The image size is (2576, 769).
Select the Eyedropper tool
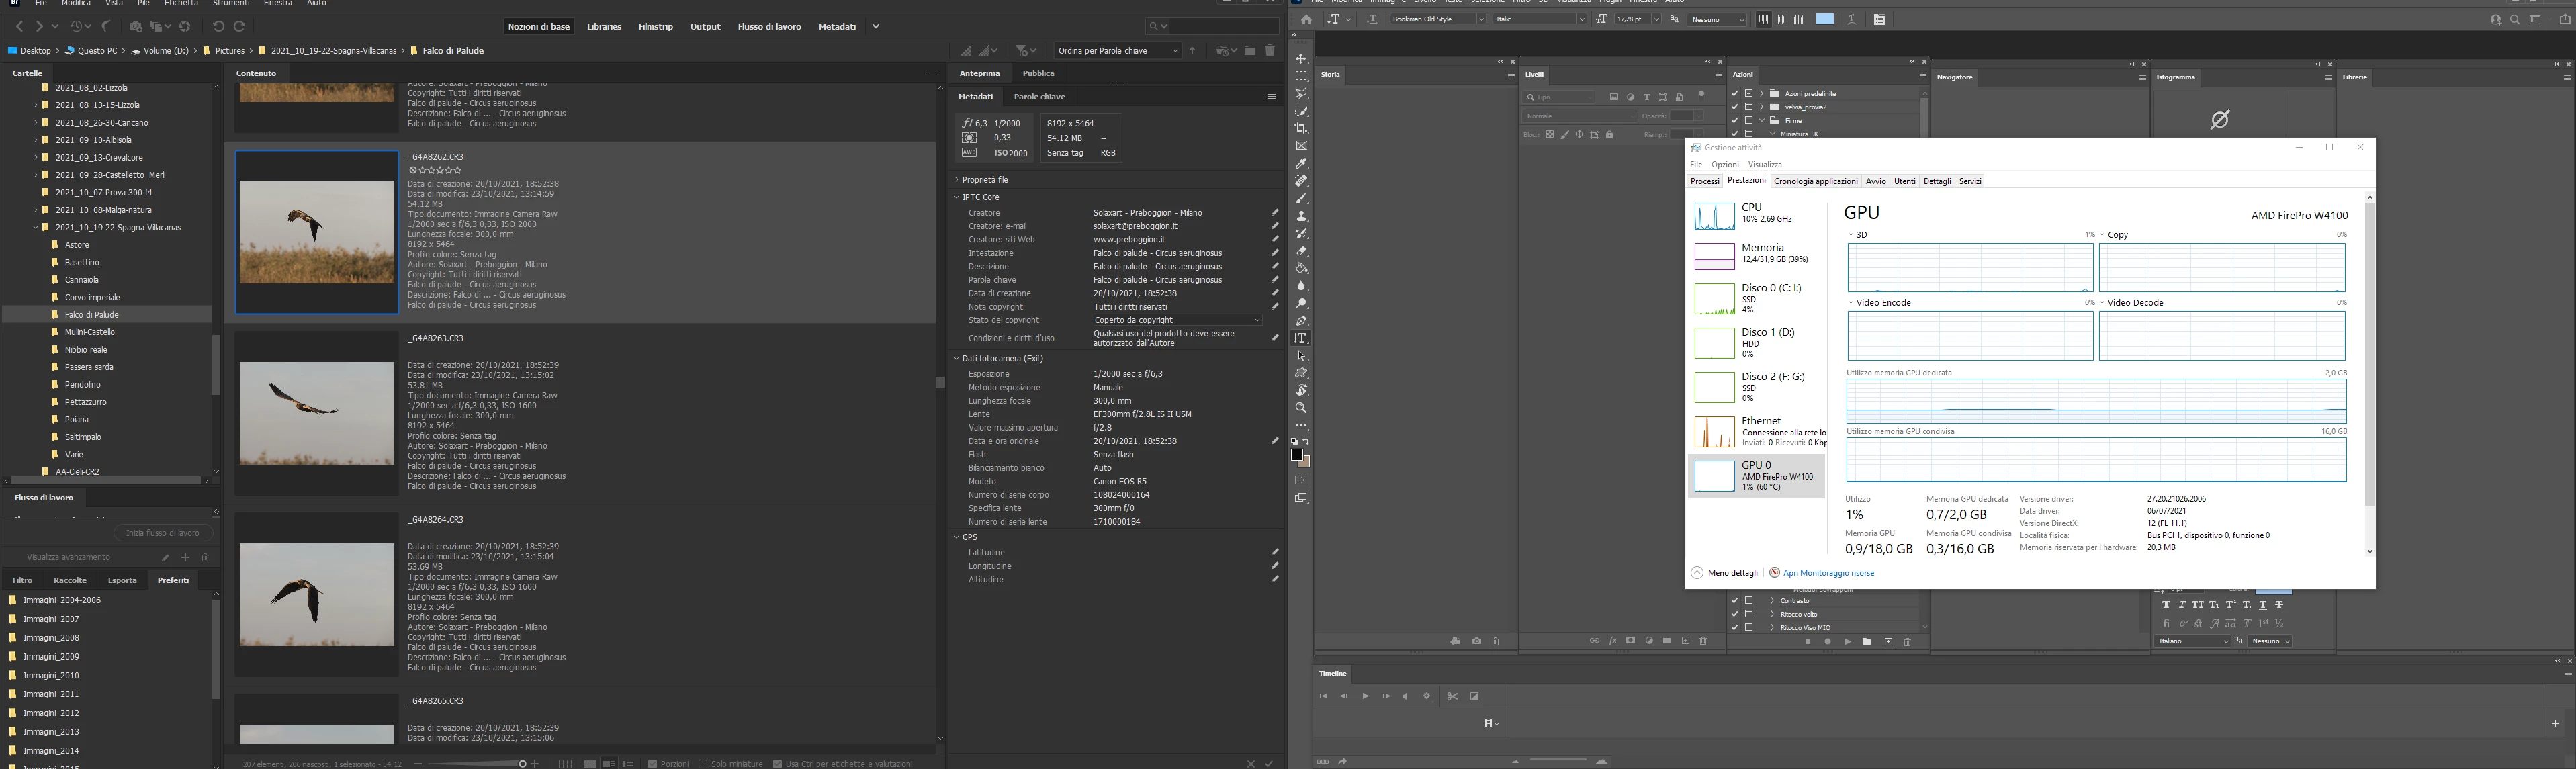[1301, 164]
